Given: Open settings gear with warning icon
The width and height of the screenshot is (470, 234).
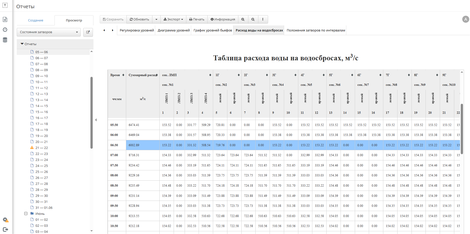Looking at the screenshot, I should tap(5, 220).
